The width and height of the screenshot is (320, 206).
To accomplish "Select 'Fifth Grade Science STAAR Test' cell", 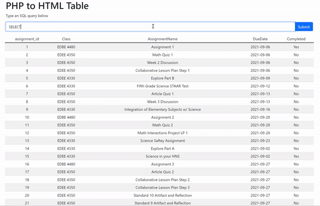I will pos(163,86).
